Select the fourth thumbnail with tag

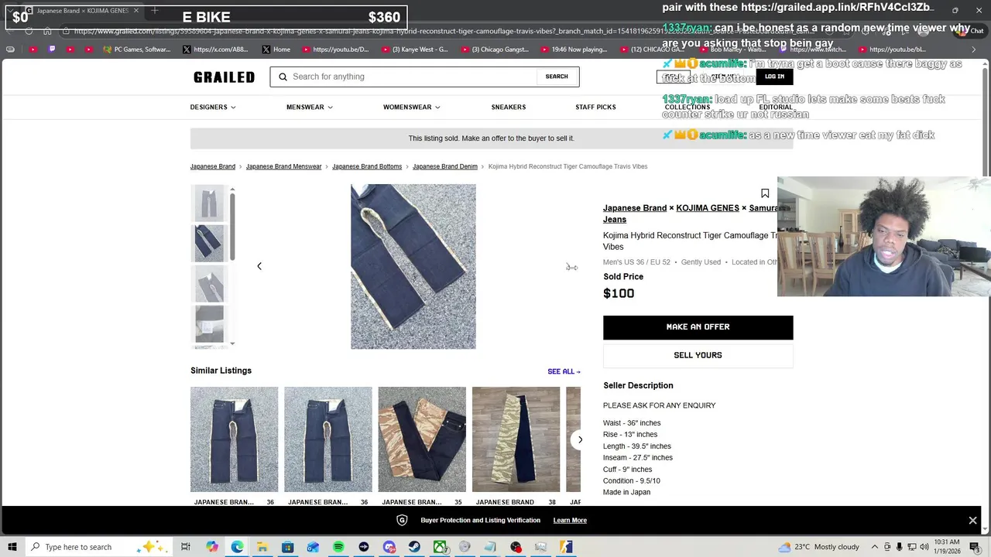[209, 324]
